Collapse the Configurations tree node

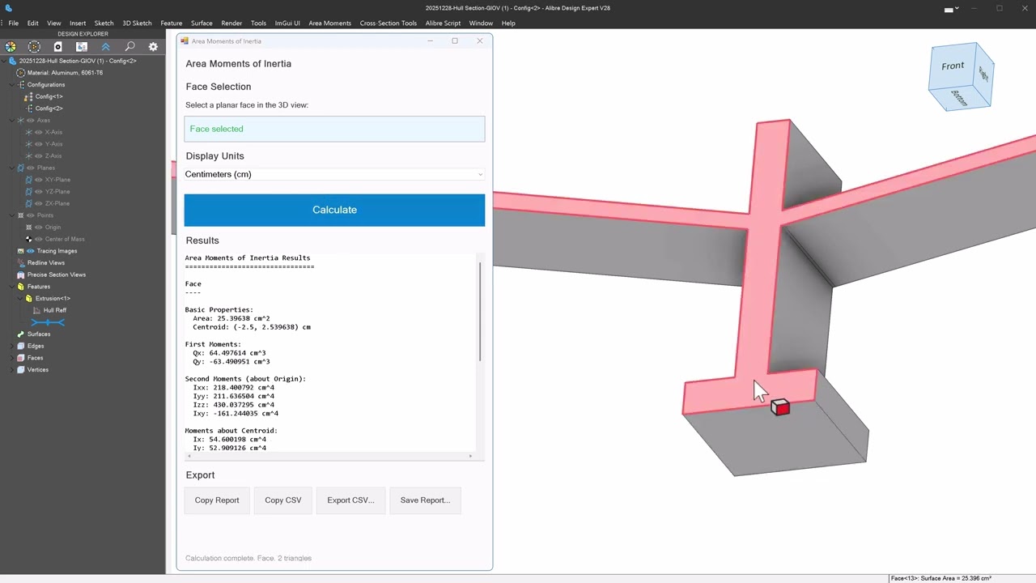coord(13,84)
